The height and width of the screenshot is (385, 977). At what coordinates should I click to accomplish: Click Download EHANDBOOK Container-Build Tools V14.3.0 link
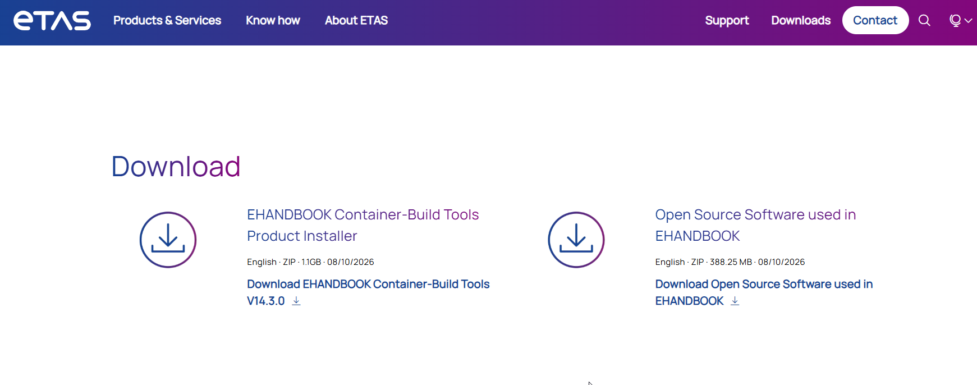pyautogui.click(x=368, y=292)
